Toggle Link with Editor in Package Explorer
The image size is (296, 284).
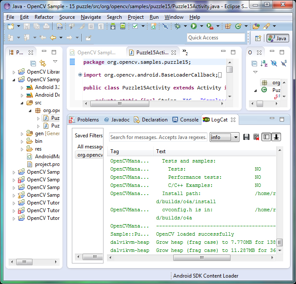pyautogui.click(x=43, y=63)
